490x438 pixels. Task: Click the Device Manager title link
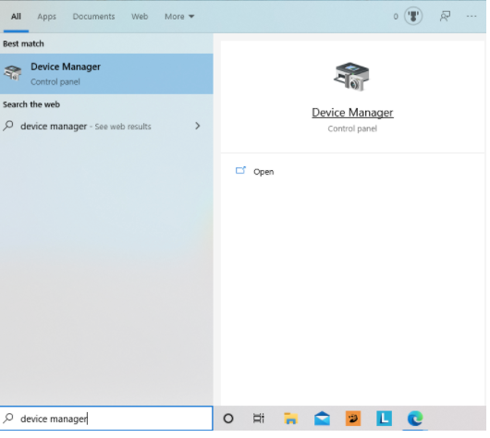click(352, 113)
